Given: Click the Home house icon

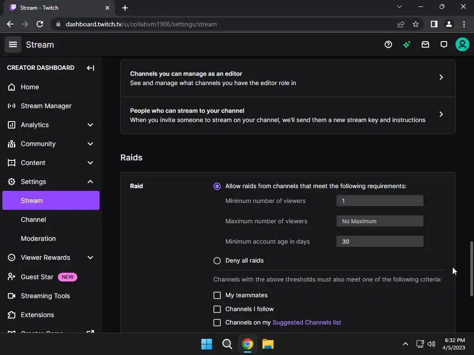Looking at the screenshot, I should tap(12, 87).
